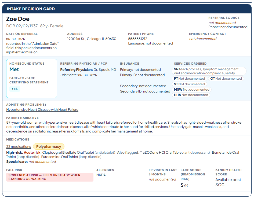Click Language: not documented text

click(x=150, y=43)
